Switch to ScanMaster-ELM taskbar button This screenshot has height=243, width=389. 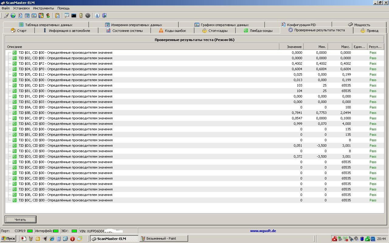[x=114, y=239]
